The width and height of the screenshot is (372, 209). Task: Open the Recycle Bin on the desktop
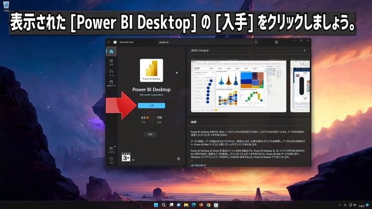[6, 6]
